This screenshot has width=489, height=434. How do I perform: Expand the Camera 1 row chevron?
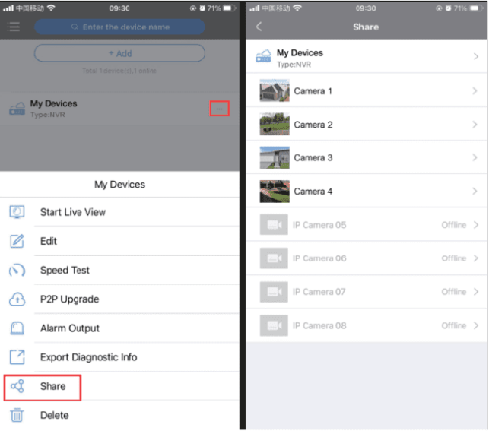[x=475, y=91]
